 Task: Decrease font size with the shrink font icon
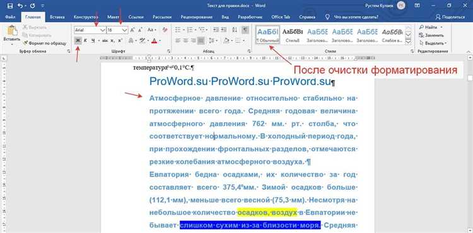(140, 30)
